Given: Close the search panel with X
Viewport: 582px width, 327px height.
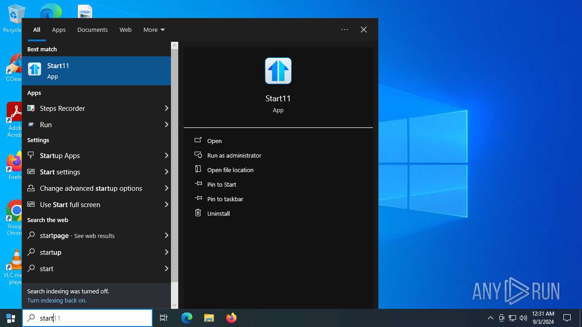Looking at the screenshot, I should point(364,30).
